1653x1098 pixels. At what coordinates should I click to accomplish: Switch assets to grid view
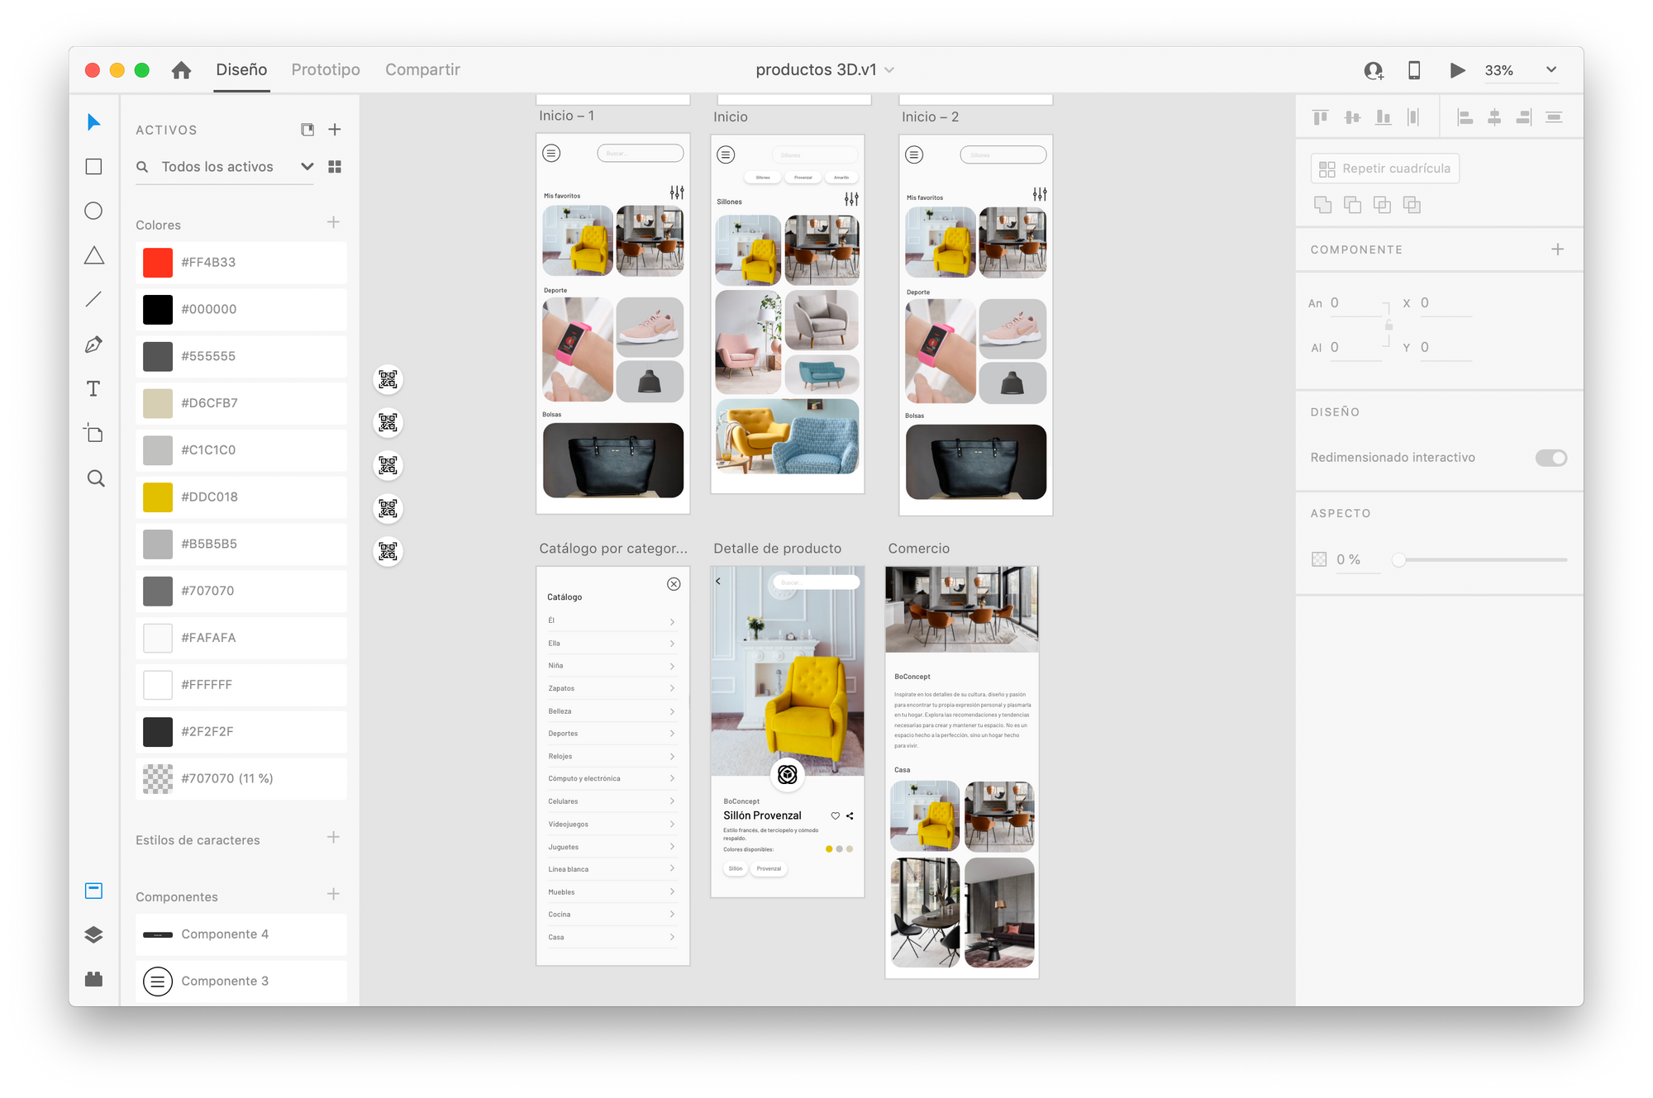coord(335,167)
